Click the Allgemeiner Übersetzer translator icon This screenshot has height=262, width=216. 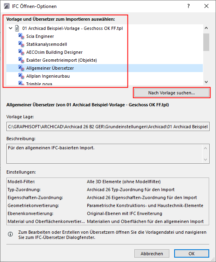pyautogui.click(x=21, y=68)
